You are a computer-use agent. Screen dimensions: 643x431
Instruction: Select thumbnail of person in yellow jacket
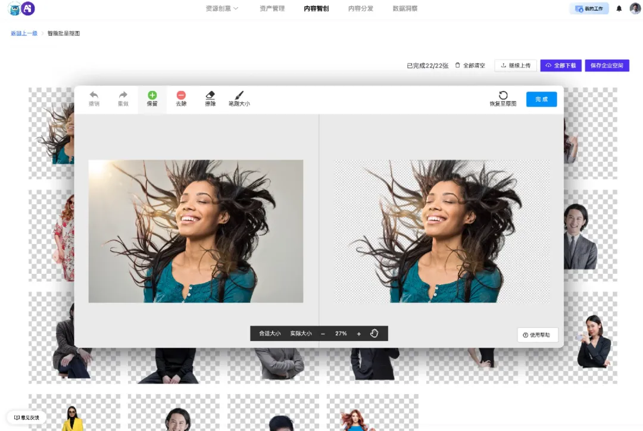pyautogui.click(x=74, y=413)
